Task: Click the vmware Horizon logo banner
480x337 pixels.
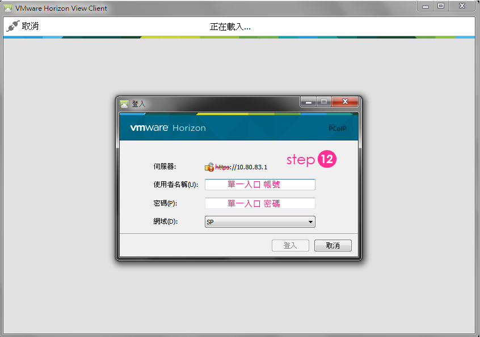Action: [168, 127]
